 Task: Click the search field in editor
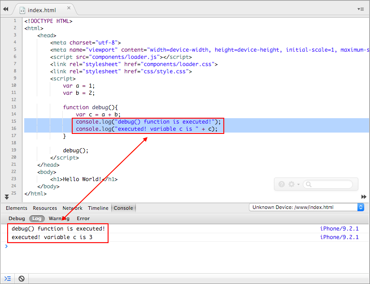[x=332, y=184]
